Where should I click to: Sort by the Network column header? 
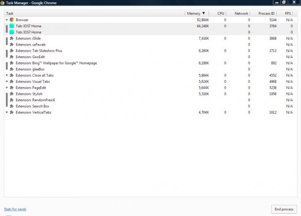(x=238, y=14)
